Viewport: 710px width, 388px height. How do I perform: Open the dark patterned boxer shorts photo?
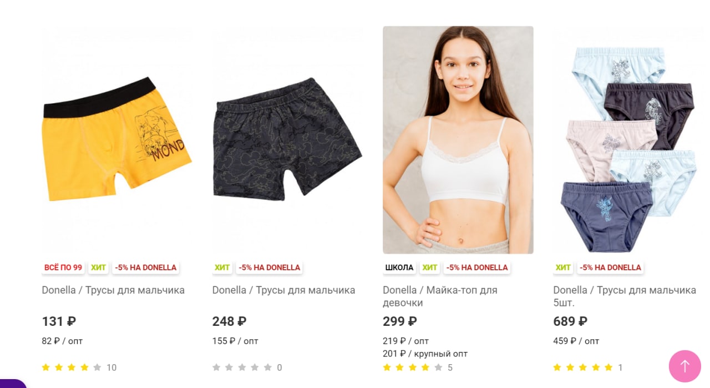[287, 140]
